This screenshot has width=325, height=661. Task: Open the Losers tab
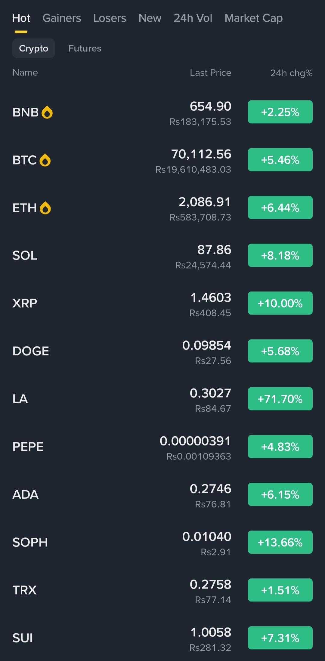110,18
